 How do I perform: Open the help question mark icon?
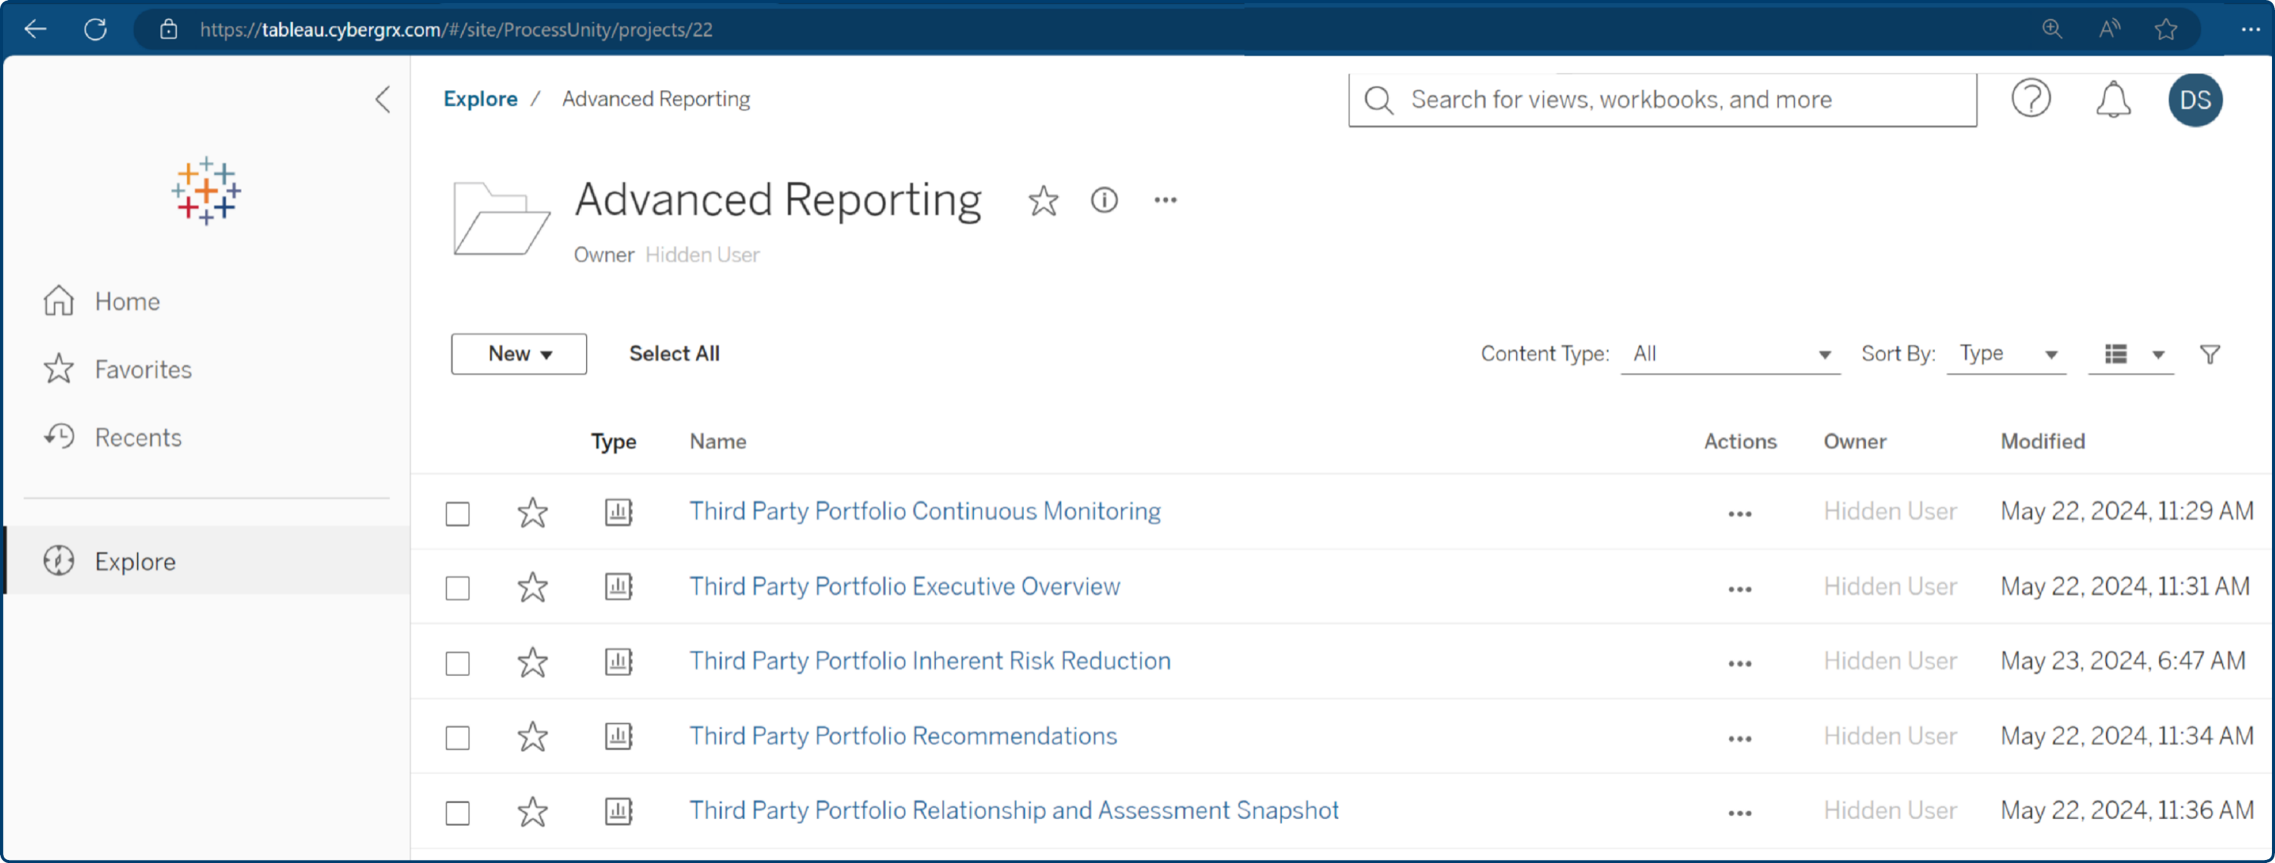pyautogui.click(x=2031, y=99)
